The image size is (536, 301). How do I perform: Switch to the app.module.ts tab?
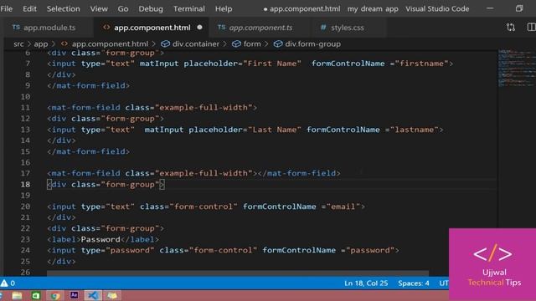point(48,28)
